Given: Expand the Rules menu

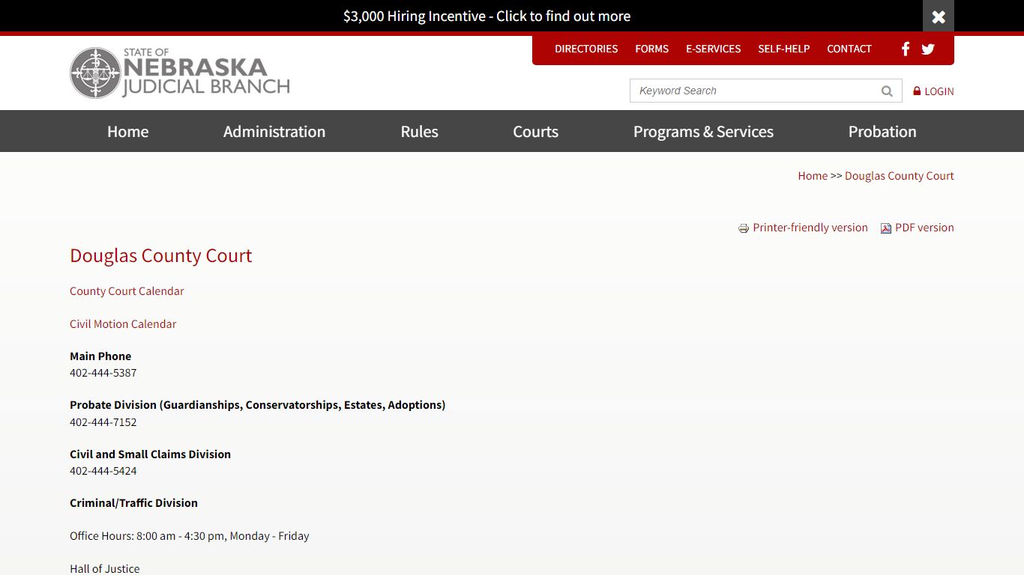Looking at the screenshot, I should 419,132.
